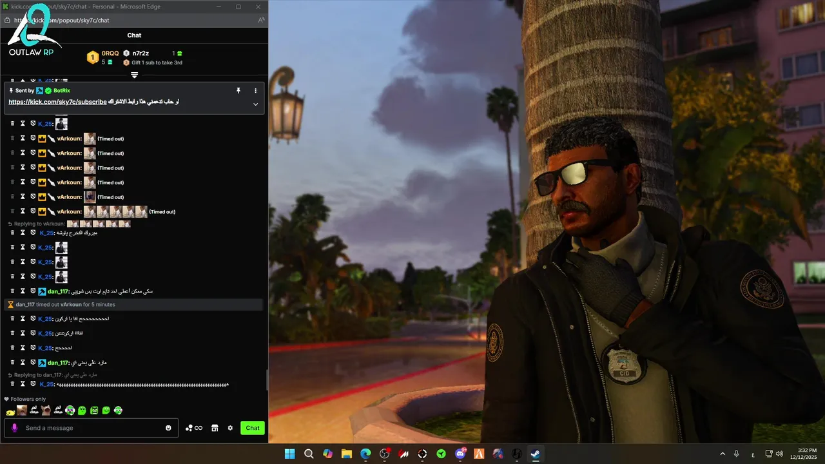Image resolution: width=825 pixels, height=464 pixels.
Task: Insert the screaming cat quick emote
Action: [x=46, y=410]
